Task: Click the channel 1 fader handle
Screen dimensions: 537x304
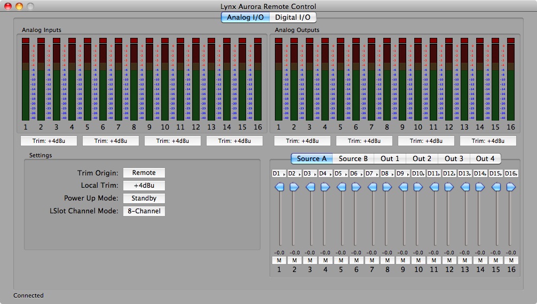Action: [280, 187]
